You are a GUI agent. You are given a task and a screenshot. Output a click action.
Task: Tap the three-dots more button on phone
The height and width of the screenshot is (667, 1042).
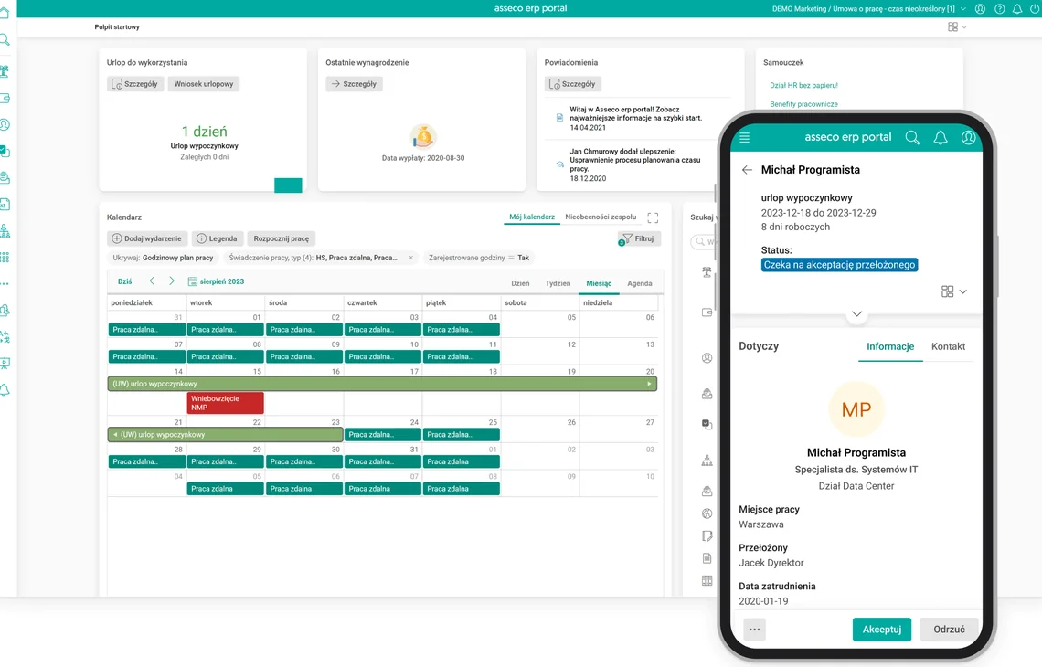click(754, 630)
